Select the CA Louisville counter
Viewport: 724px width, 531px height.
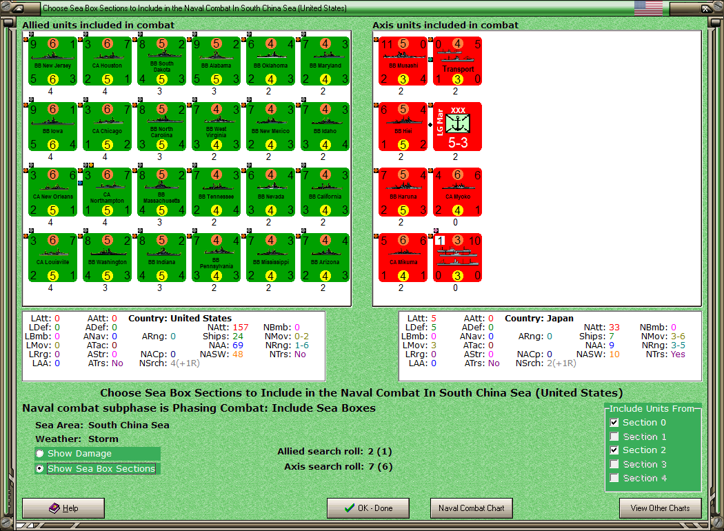point(52,258)
